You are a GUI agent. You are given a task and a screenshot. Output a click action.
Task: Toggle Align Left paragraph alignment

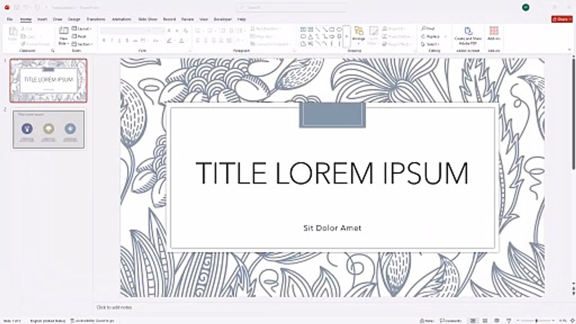198,40
